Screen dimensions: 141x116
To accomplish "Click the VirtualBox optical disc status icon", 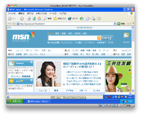I will tap(103, 105).
